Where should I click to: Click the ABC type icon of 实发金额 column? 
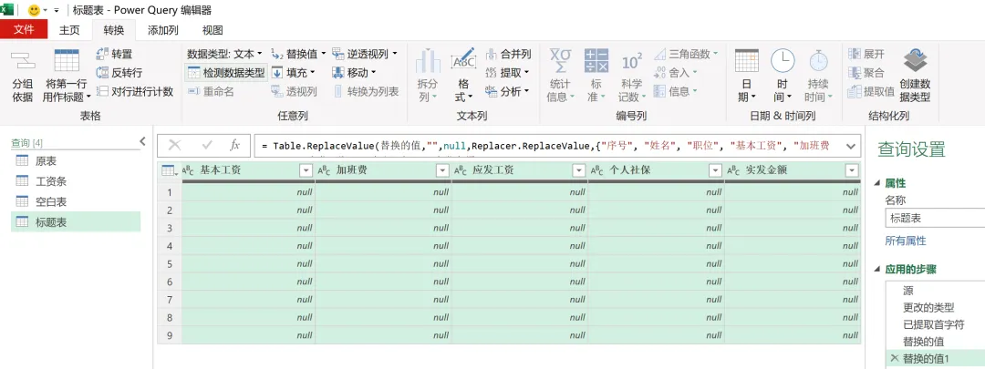(733, 170)
